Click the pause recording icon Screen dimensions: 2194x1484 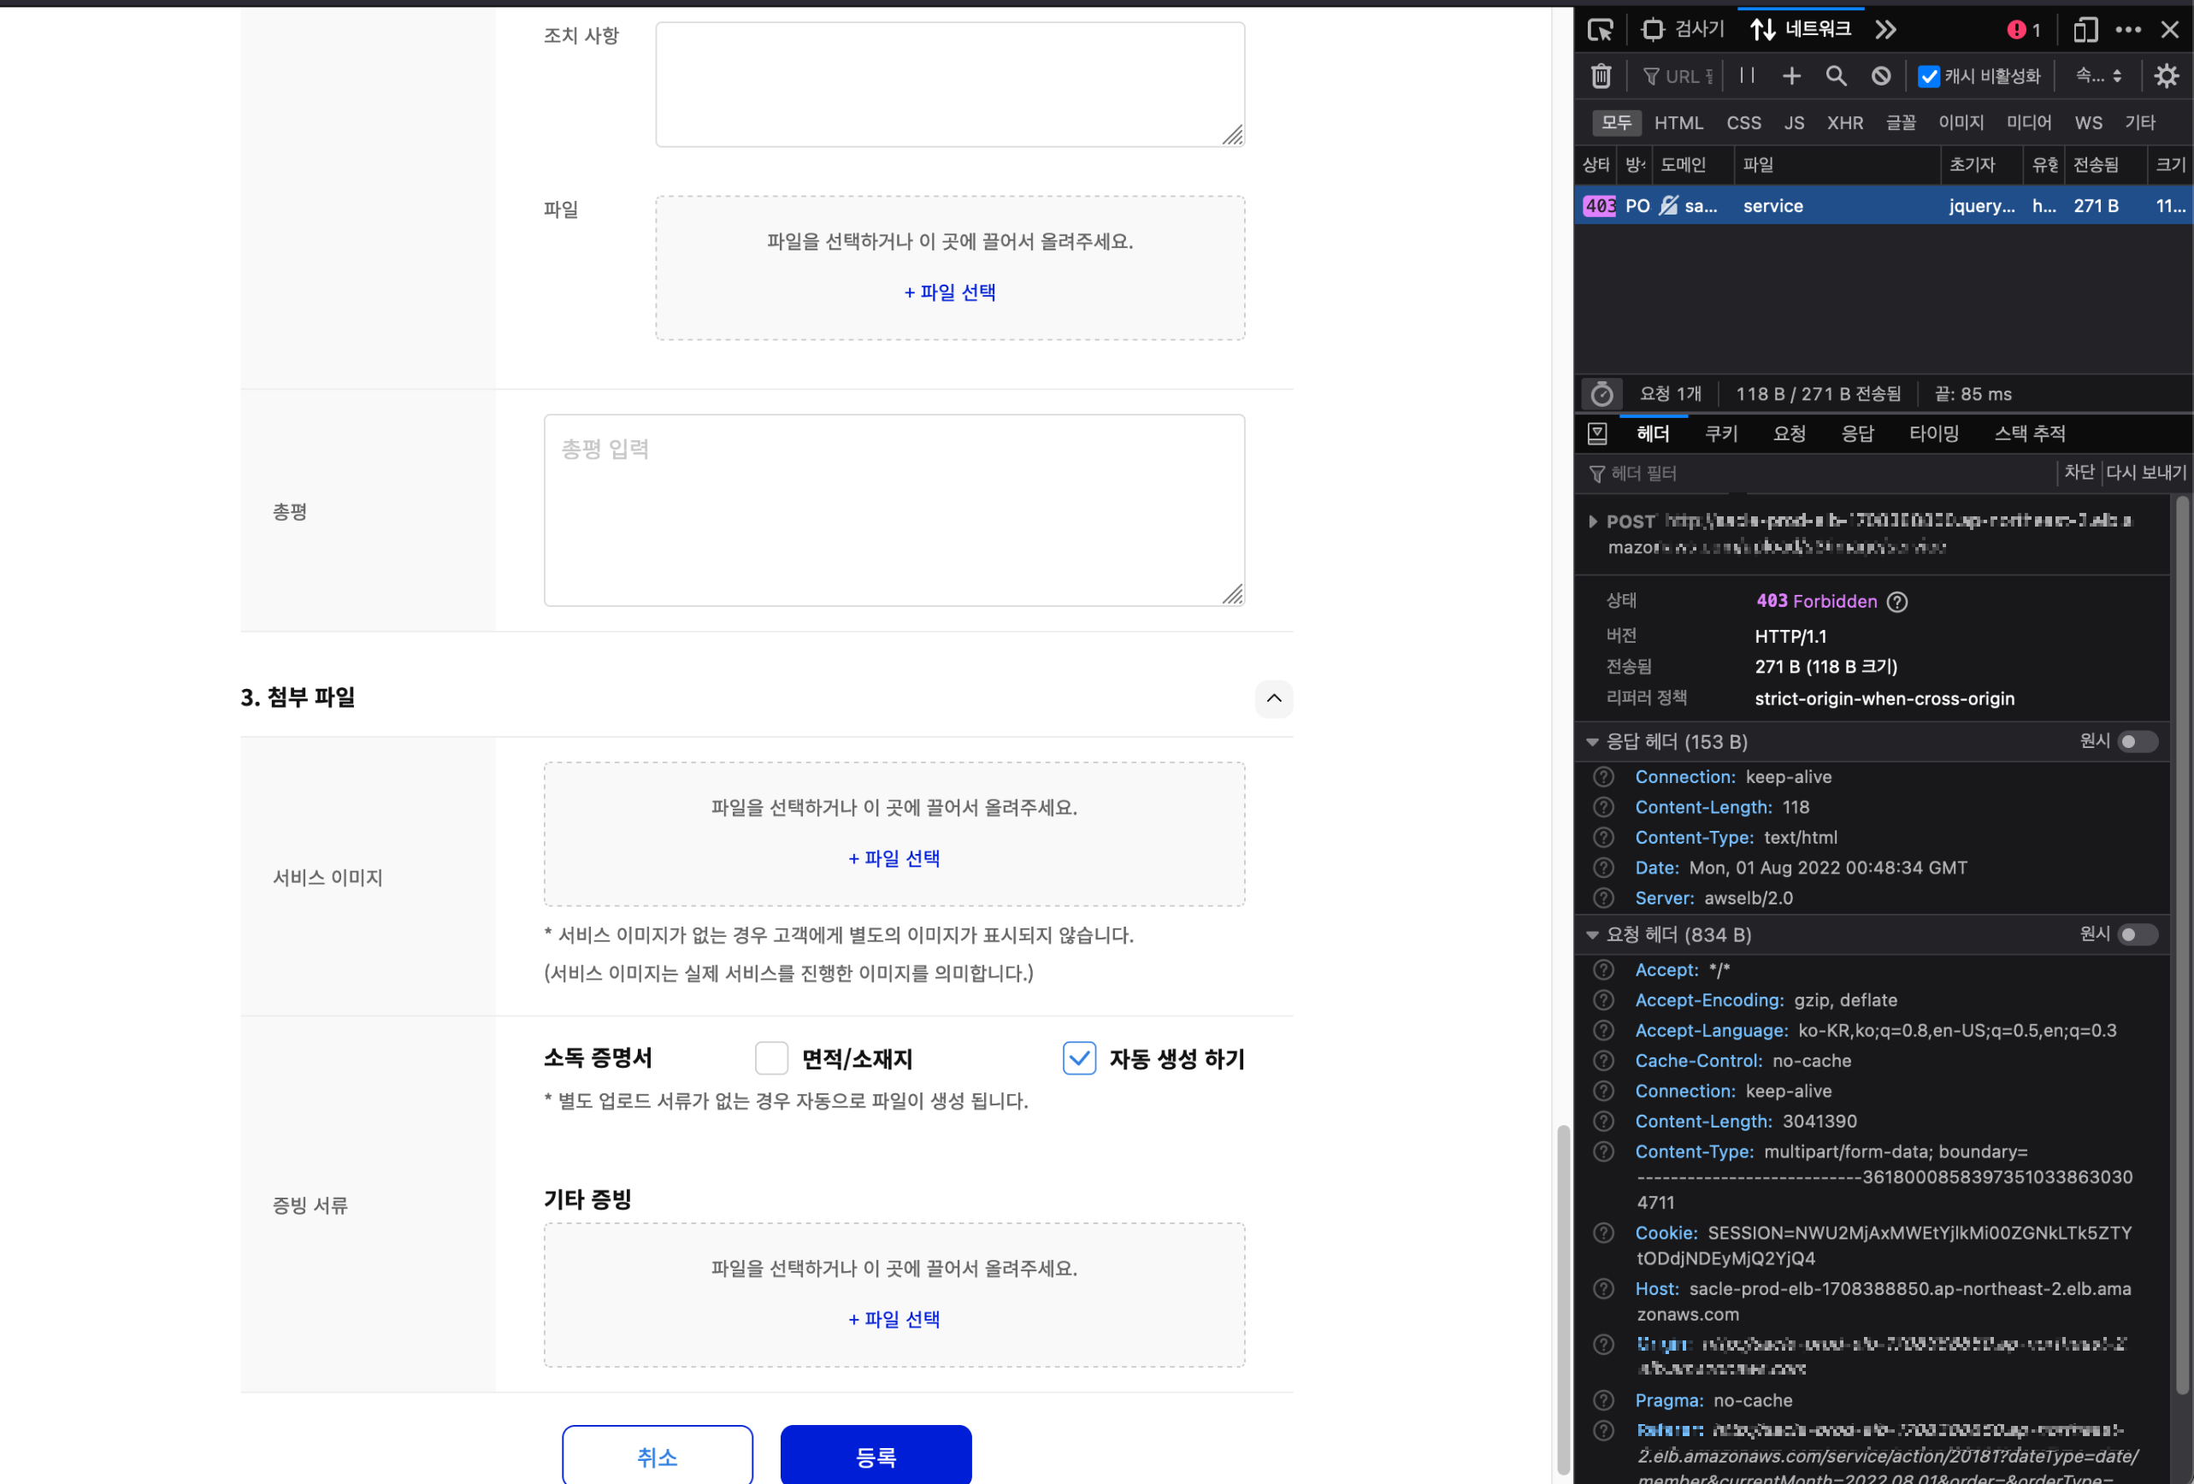point(1748,76)
